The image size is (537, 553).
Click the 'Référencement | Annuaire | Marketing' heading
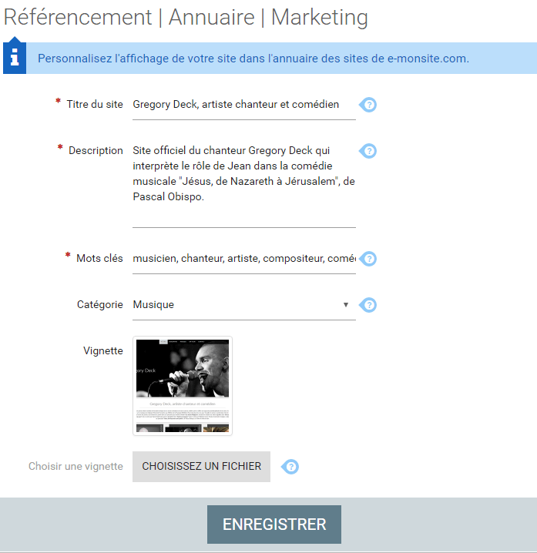coord(186,17)
